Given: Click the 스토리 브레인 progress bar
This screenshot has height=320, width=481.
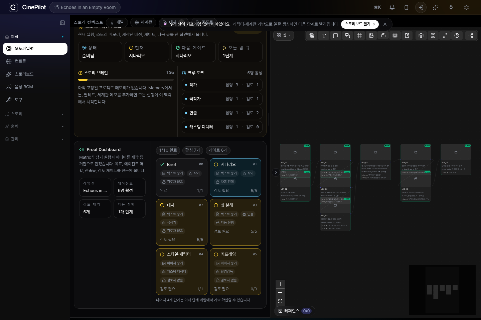Looking at the screenshot, I should click(x=126, y=80).
